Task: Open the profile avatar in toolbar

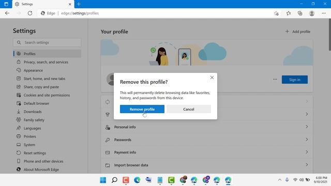Action: [x=312, y=13]
